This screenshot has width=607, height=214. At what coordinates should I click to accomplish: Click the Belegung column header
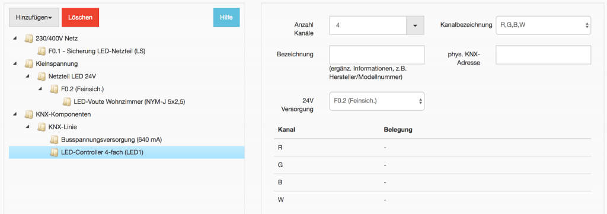pyautogui.click(x=398, y=129)
